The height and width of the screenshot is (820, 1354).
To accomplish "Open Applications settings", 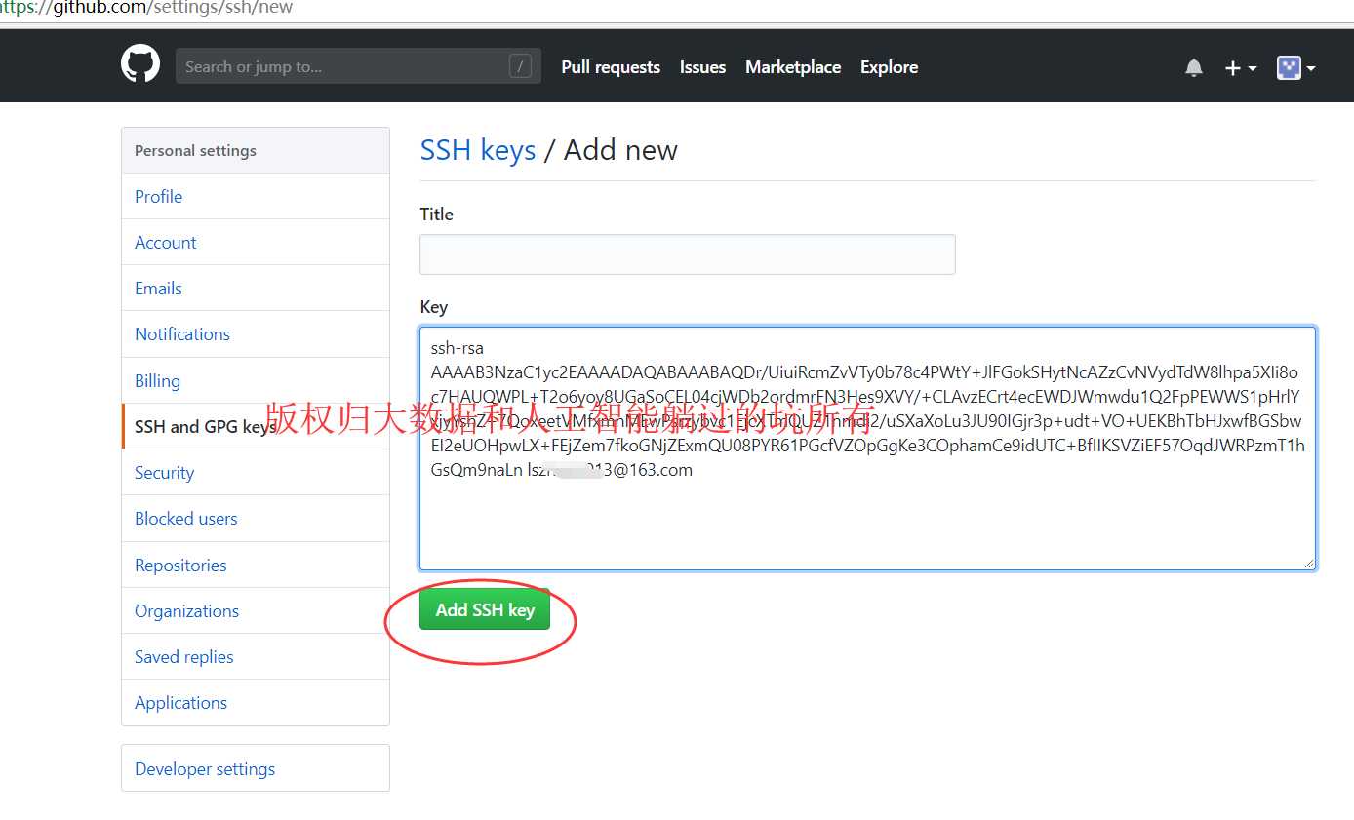I will pyautogui.click(x=256, y=702).
